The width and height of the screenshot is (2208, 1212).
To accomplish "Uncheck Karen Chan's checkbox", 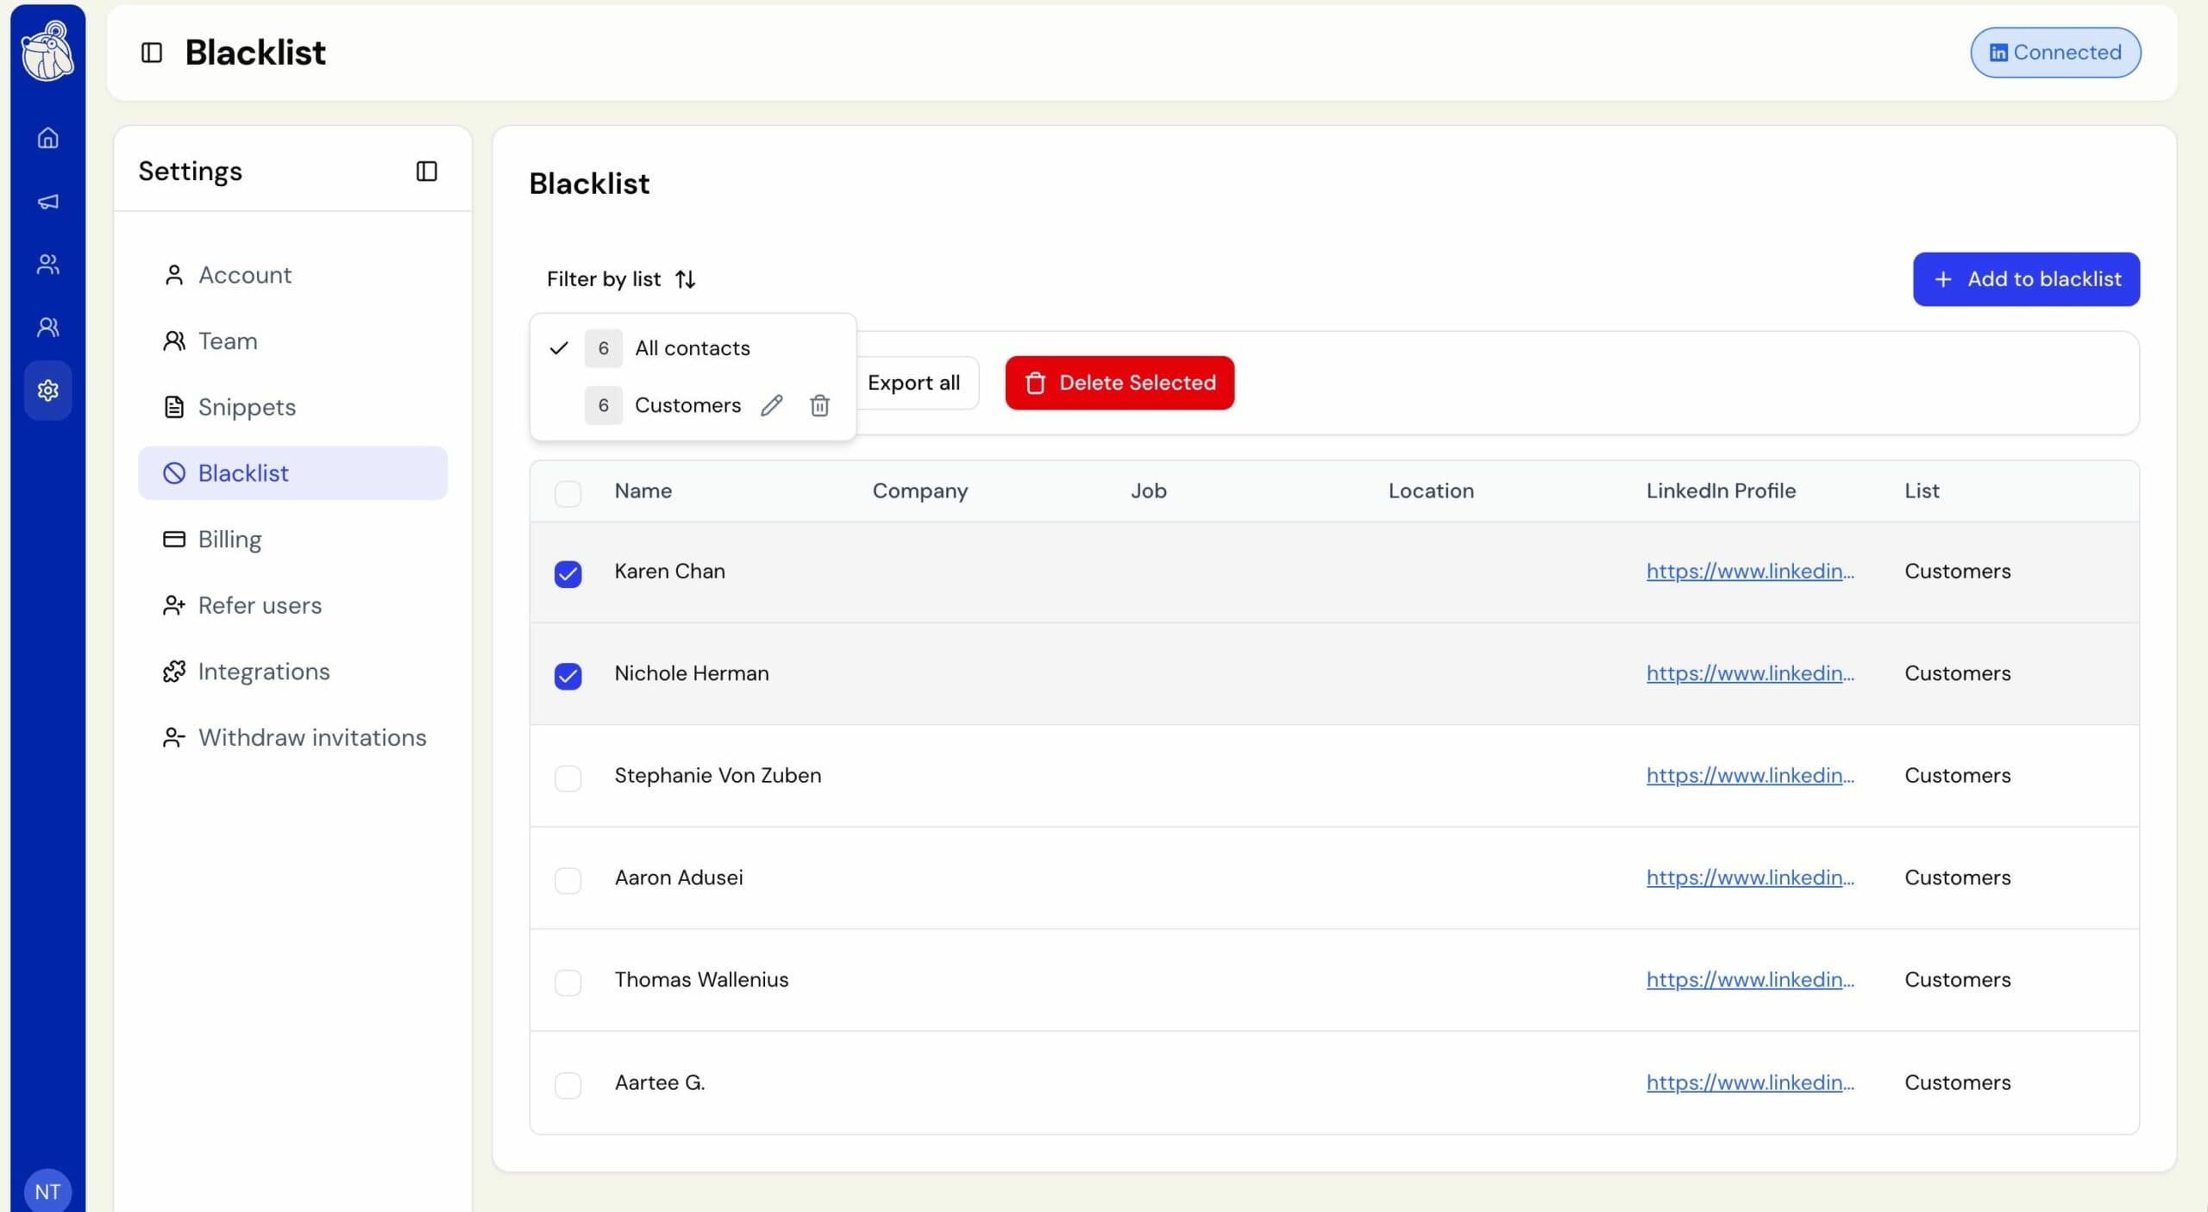I will click(x=568, y=573).
